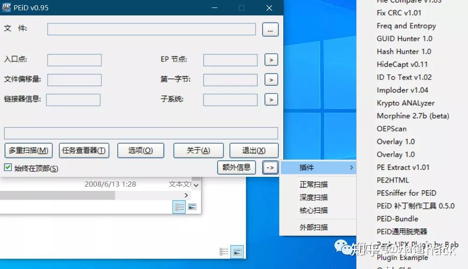Click the 文件 path input field
This screenshot has width=468, height=269.
tap(151, 29)
